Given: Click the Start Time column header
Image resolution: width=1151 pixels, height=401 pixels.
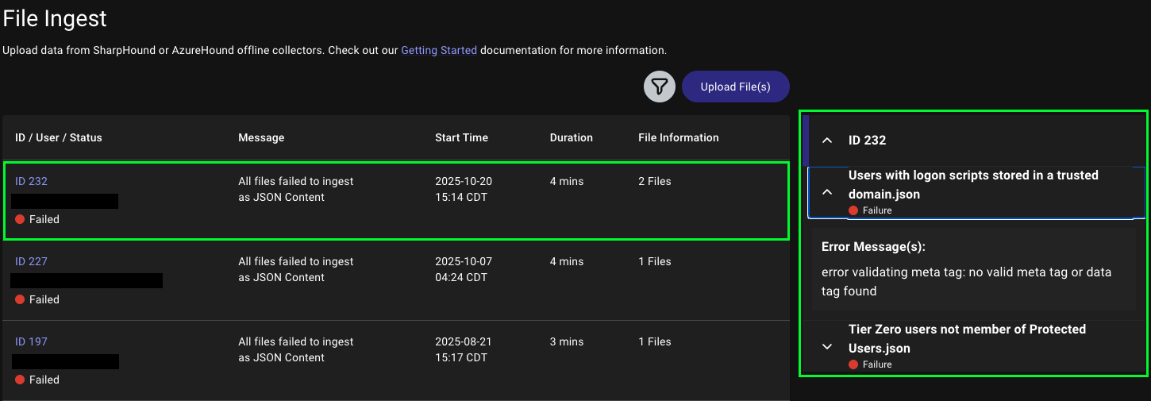Looking at the screenshot, I should (x=461, y=137).
